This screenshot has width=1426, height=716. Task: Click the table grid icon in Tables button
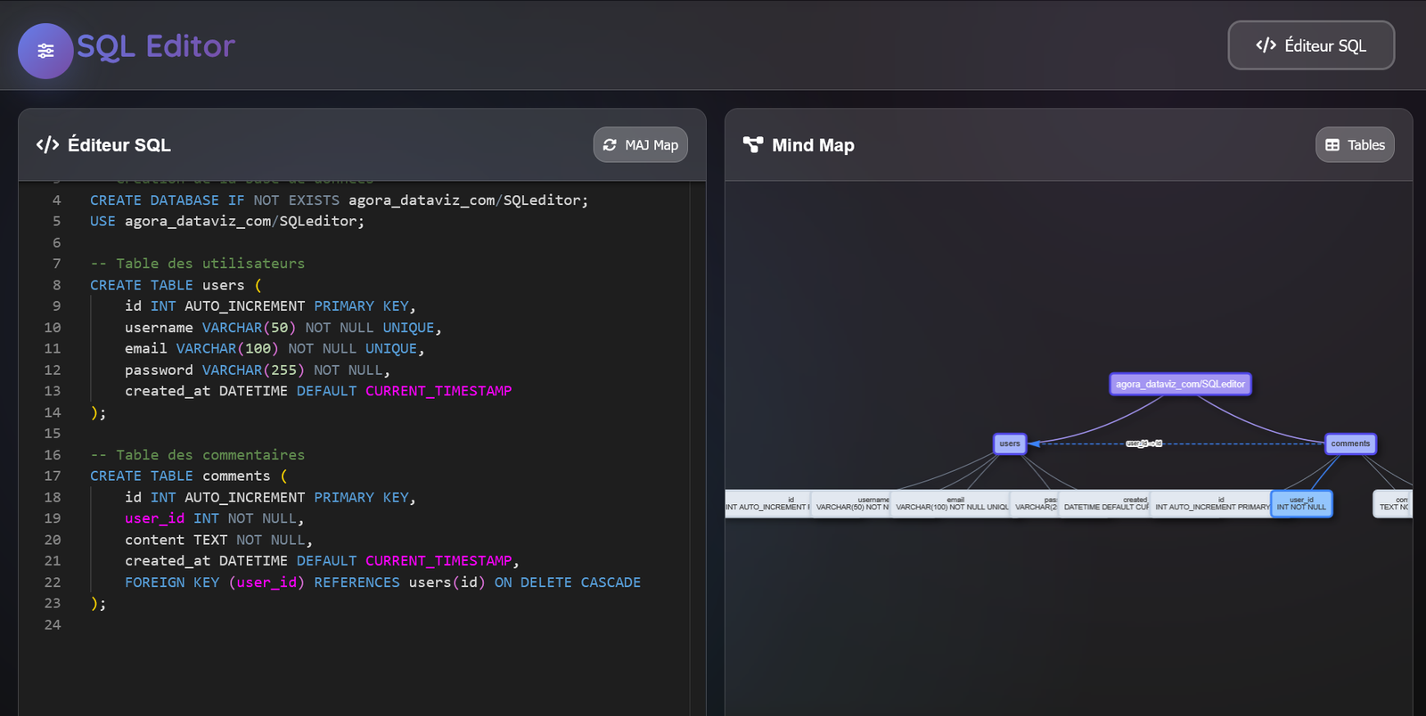1332,145
